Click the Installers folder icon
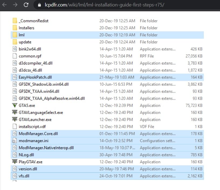The height and width of the screenshot is (190, 220). tap(15, 28)
